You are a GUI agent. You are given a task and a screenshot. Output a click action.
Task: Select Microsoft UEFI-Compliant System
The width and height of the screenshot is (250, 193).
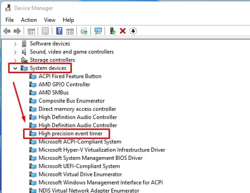pyautogui.click(x=79, y=166)
